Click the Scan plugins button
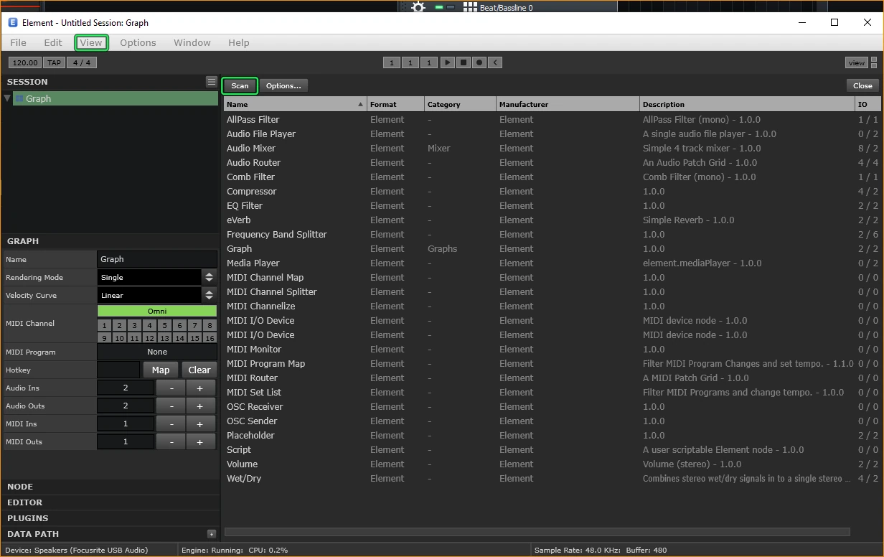Image resolution: width=884 pixels, height=557 pixels. (240, 85)
